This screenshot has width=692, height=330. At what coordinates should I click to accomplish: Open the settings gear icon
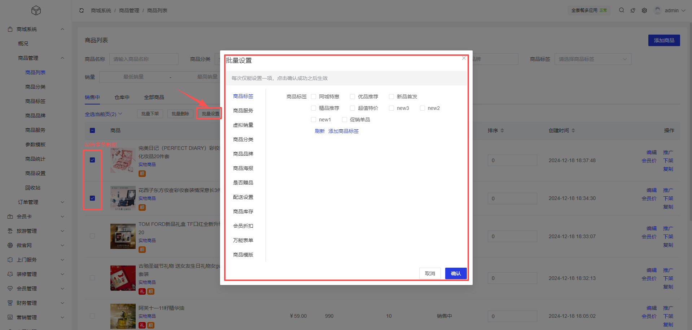(644, 10)
